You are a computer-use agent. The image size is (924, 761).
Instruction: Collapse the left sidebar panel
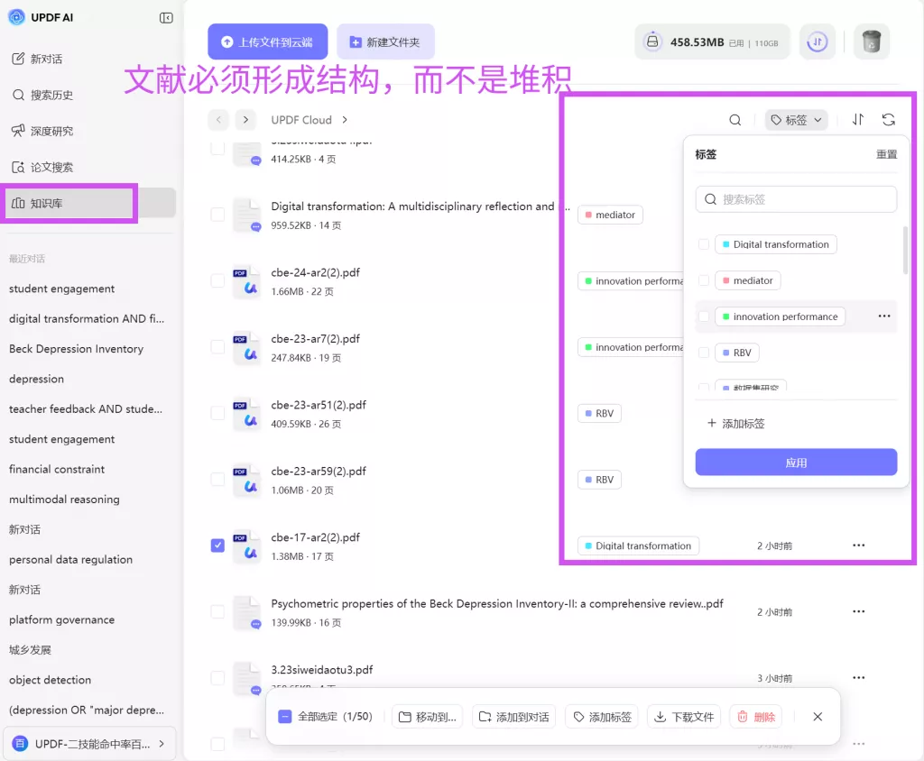tap(165, 17)
